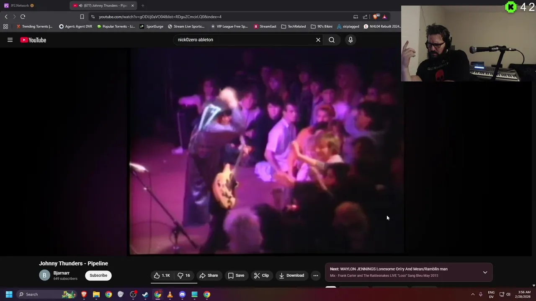Open the skiplagged bookmark

pyautogui.click(x=348, y=26)
